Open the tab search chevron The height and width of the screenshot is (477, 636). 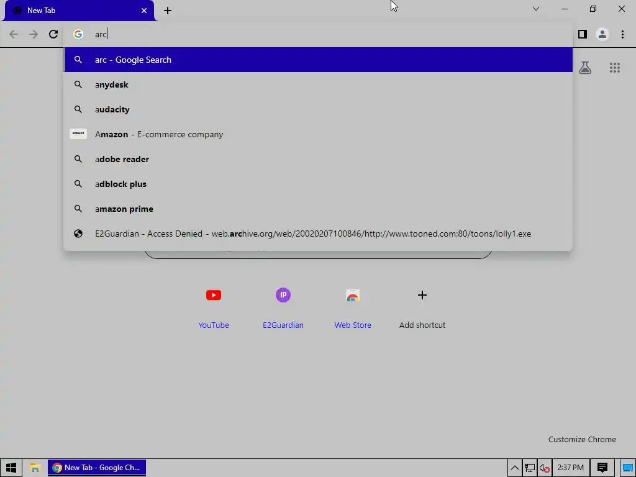pyautogui.click(x=536, y=9)
